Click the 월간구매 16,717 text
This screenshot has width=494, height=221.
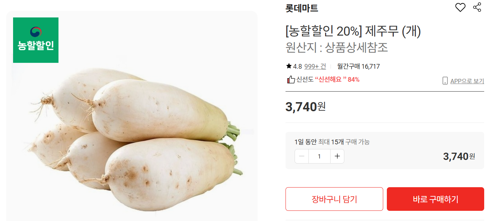pos(359,66)
